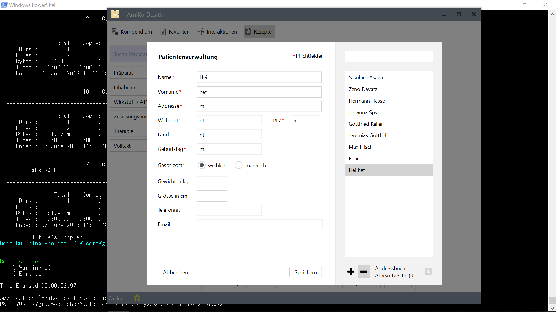Select the männlich radio button
Image resolution: width=556 pixels, height=312 pixels.
click(x=238, y=165)
